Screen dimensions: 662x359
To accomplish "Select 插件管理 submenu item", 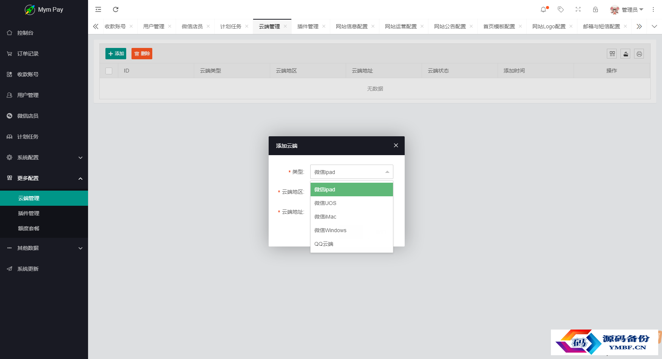I will click(44, 213).
